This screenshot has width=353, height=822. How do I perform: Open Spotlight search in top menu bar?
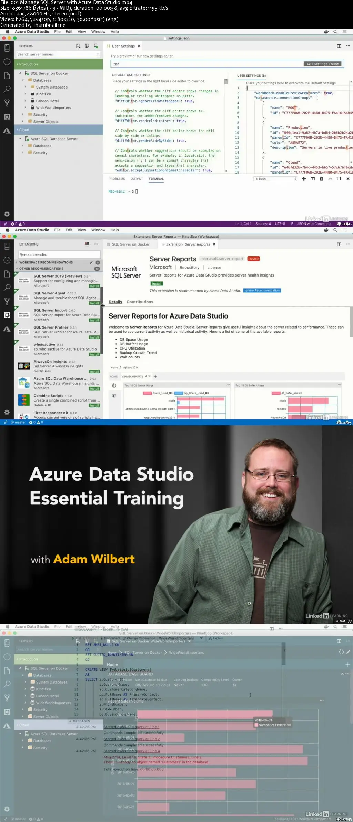[335, 32]
